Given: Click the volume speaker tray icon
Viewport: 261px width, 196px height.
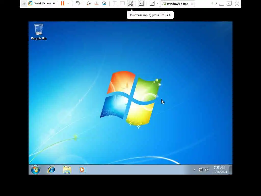Looking at the screenshot, I should [206, 170].
